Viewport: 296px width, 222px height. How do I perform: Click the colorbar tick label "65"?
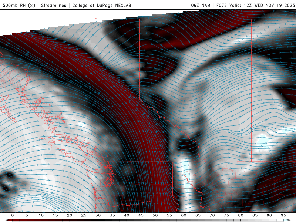tap(198, 215)
